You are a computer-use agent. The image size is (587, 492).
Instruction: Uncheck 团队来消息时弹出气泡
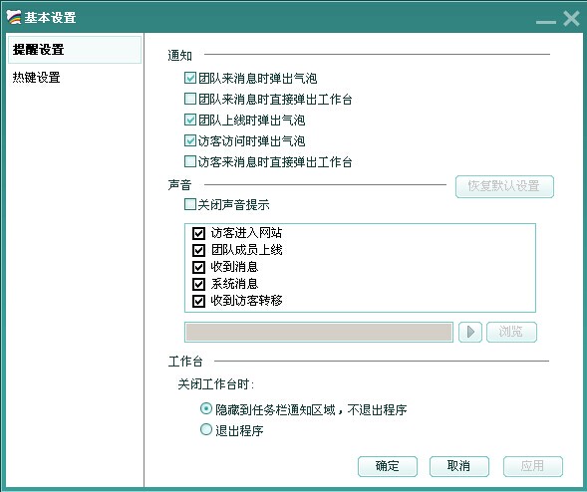point(190,78)
